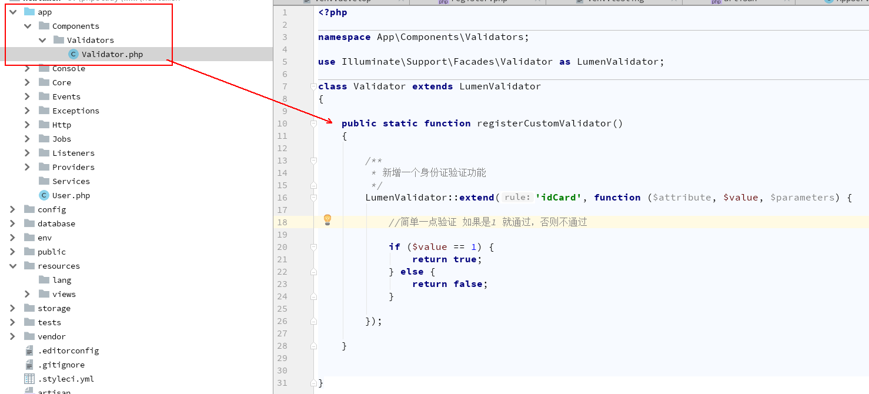Click the Services folder icon
This screenshot has height=394, width=869.
click(44, 181)
